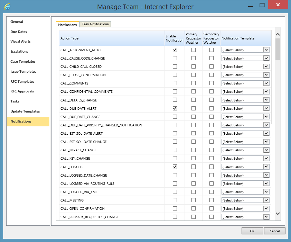Click the scrollbar down arrow

tap(278, 214)
